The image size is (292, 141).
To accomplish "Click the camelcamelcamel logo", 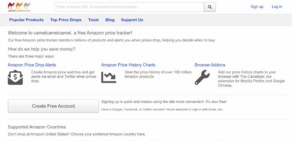I will [x=19, y=7].
